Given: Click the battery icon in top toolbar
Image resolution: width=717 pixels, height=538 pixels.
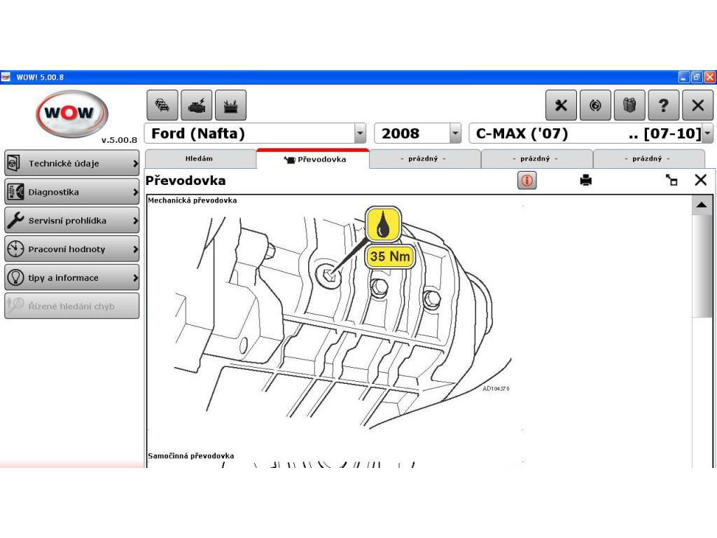Looking at the screenshot, I should tap(230, 105).
